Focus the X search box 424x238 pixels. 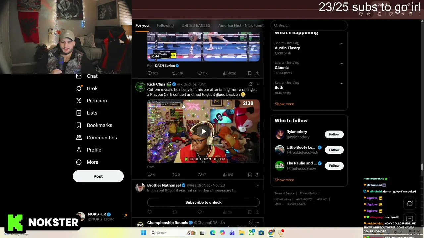(x=309, y=25)
